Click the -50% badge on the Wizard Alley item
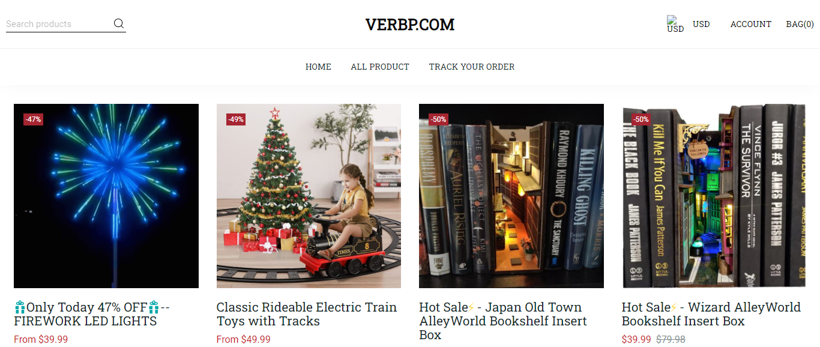820x347 pixels. coord(641,119)
